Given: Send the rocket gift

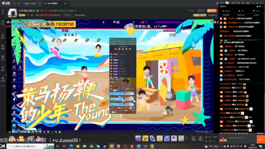Looking at the screenshot, I should 152,138.
